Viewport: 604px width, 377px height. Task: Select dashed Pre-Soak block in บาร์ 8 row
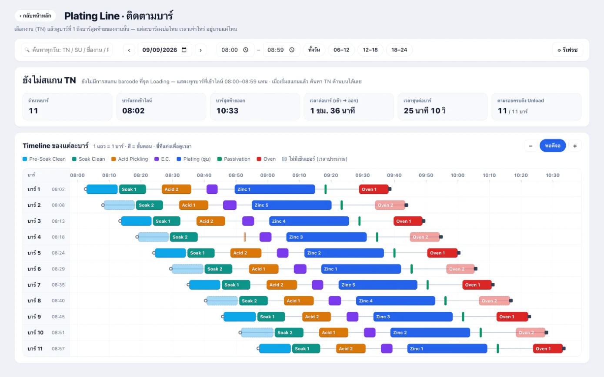coord(222,301)
